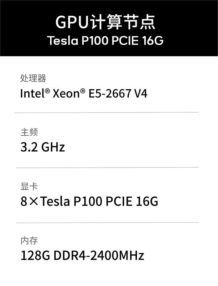Click the multiplication sign in the 显卡 value
The width and height of the screenshot is (218, 286).
point(34,202)
